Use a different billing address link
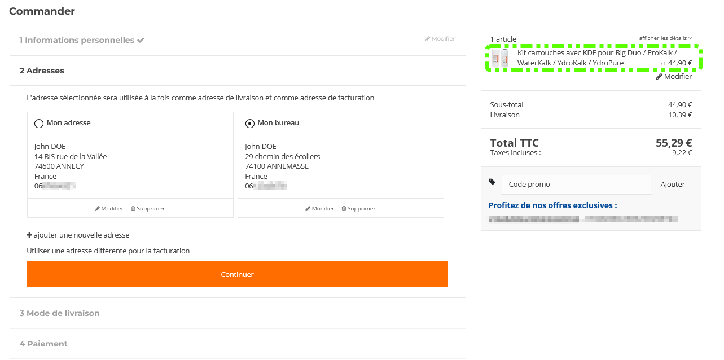 click(108, 251)
